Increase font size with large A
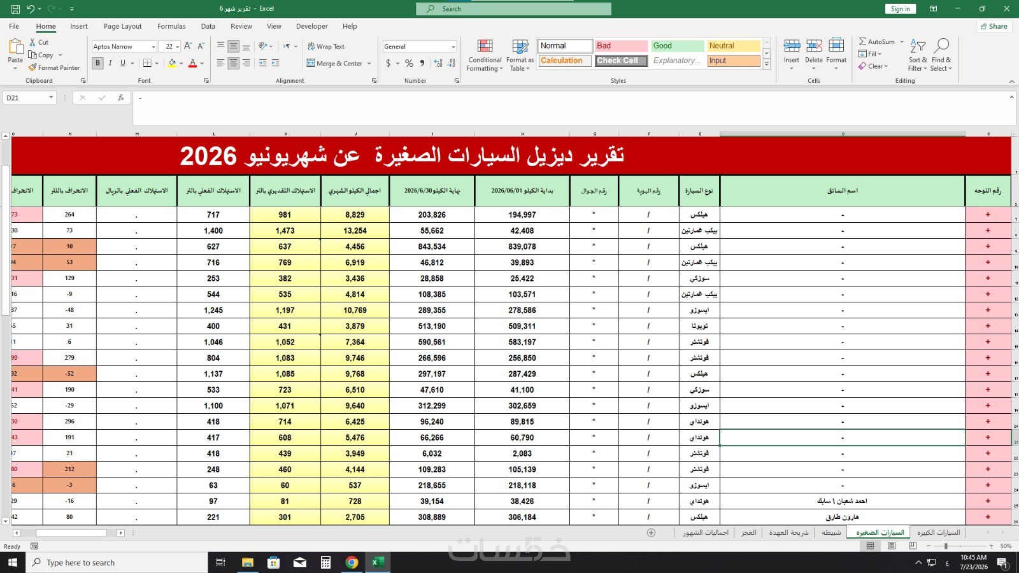1019x573 pixels. (x=188, y=46)
